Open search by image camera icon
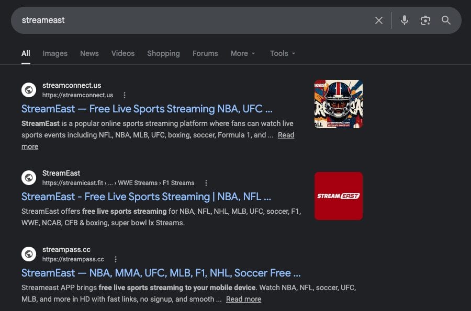The height and width of the screenshot is (311, 471). pos(425,20)
